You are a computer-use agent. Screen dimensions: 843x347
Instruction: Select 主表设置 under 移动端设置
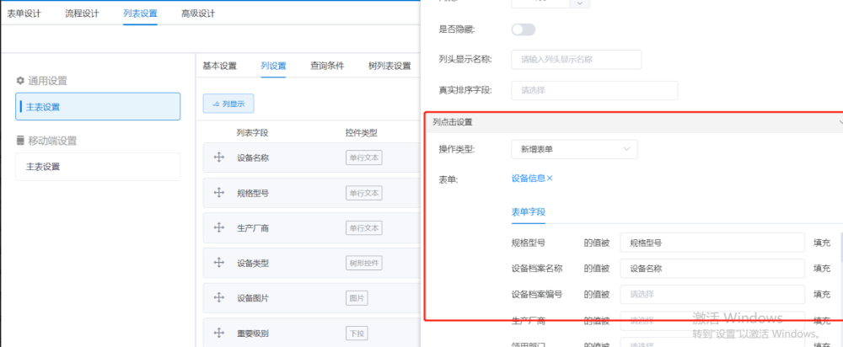click(x=97, y=167)
